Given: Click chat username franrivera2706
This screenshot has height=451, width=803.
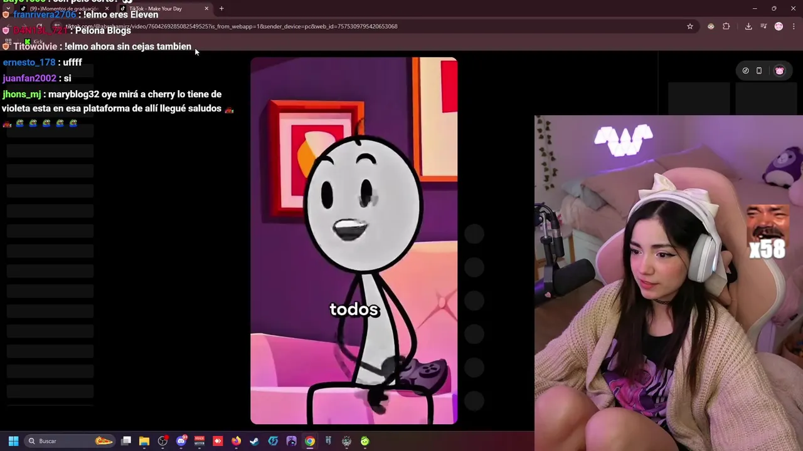Looking at the screenshot, I should (45, 14).
